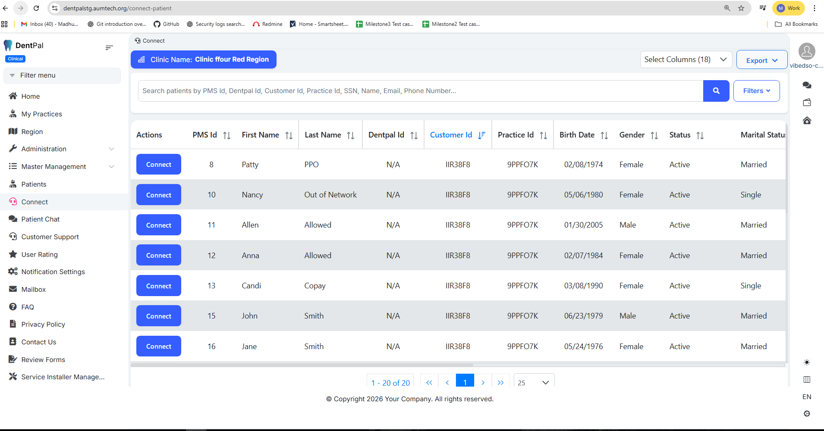Click the wallet icon in right sidebar

807,103
